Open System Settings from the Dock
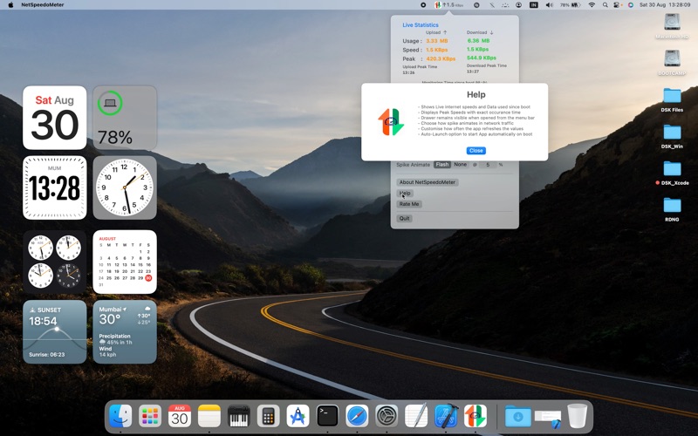Screen dimensions: 698x436 pyautogui.click(x=387, y=416)
